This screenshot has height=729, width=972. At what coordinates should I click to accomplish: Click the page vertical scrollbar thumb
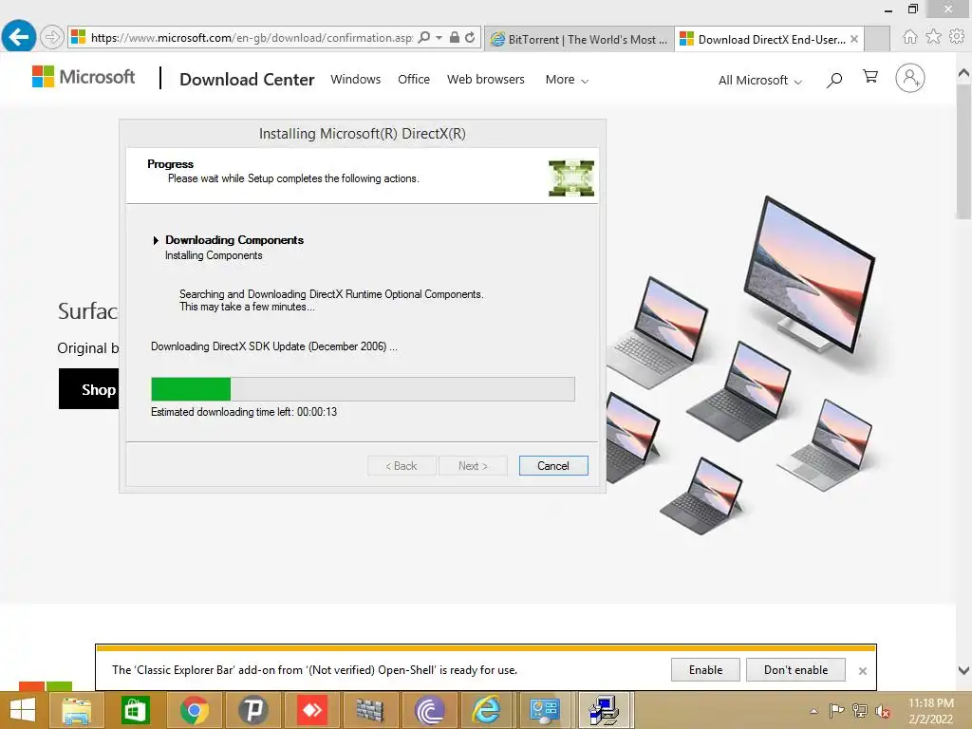pos(963,151)
